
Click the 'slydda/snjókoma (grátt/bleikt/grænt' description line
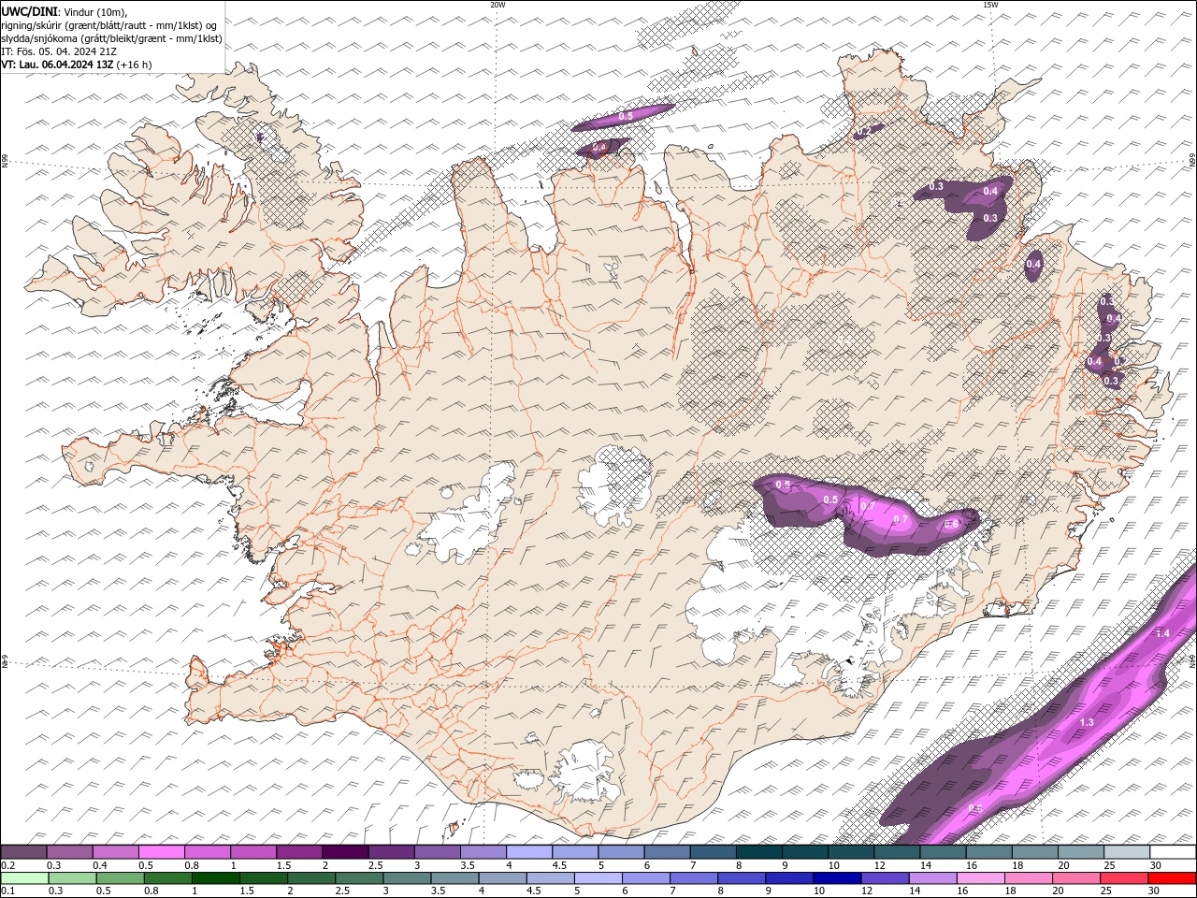click(x=111, y=38)
